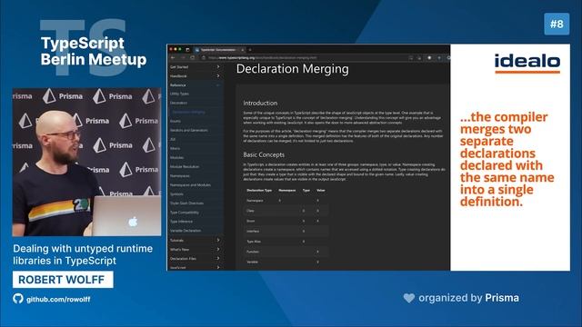Click the browser forward arrow
The image size is (582, 327).
click(183, 58)
